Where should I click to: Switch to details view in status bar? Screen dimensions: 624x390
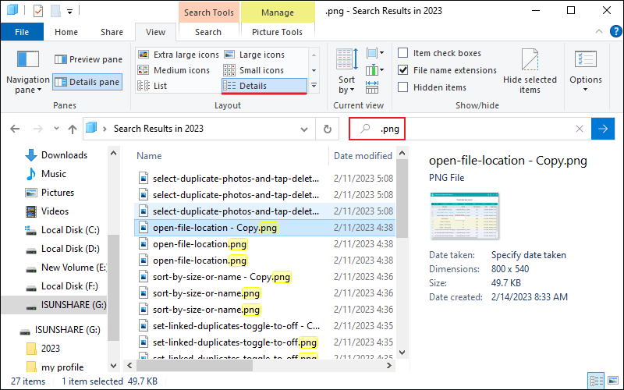point(595,381)
